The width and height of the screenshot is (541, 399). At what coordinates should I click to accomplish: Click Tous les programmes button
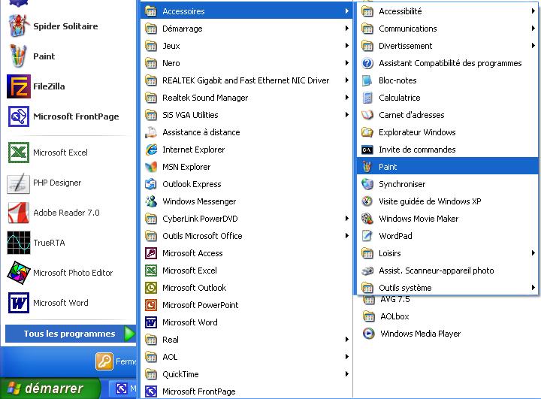click(70, 334)
